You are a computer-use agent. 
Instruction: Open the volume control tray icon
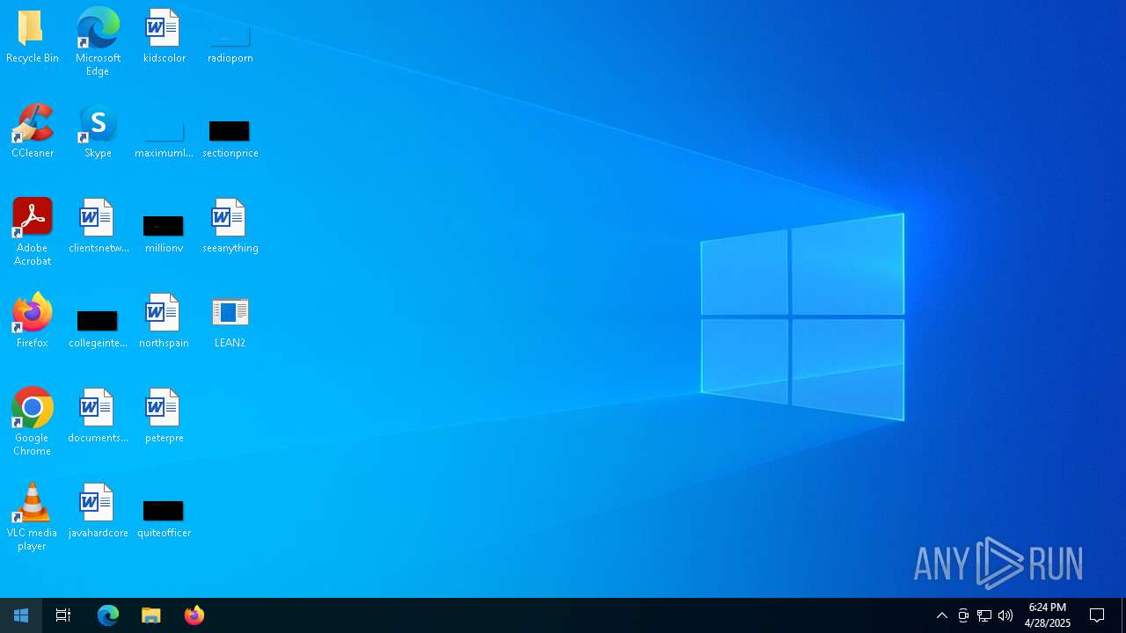click(x=1005, y=615)
